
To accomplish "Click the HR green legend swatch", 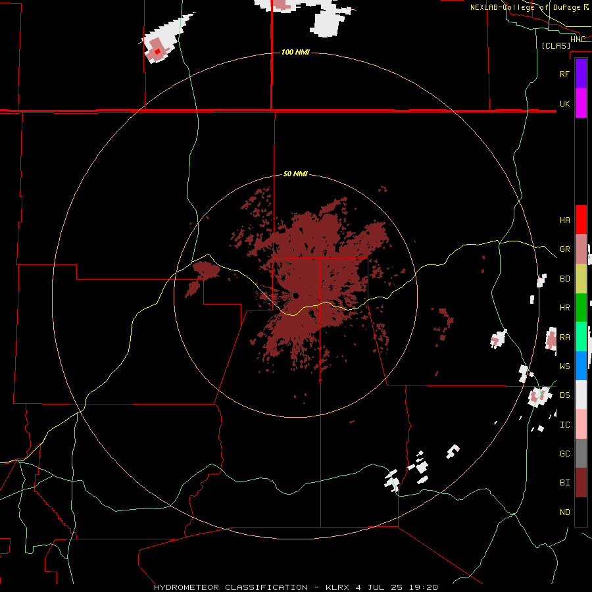I will [x=581, y=307].
